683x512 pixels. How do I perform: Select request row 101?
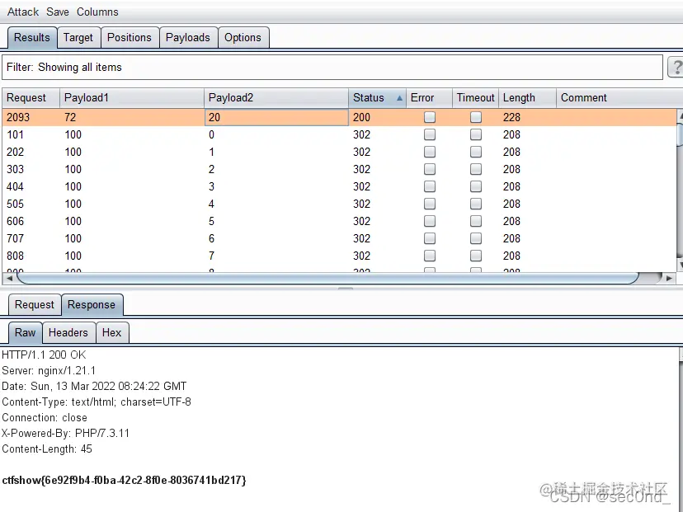click(x=339, y=134)
